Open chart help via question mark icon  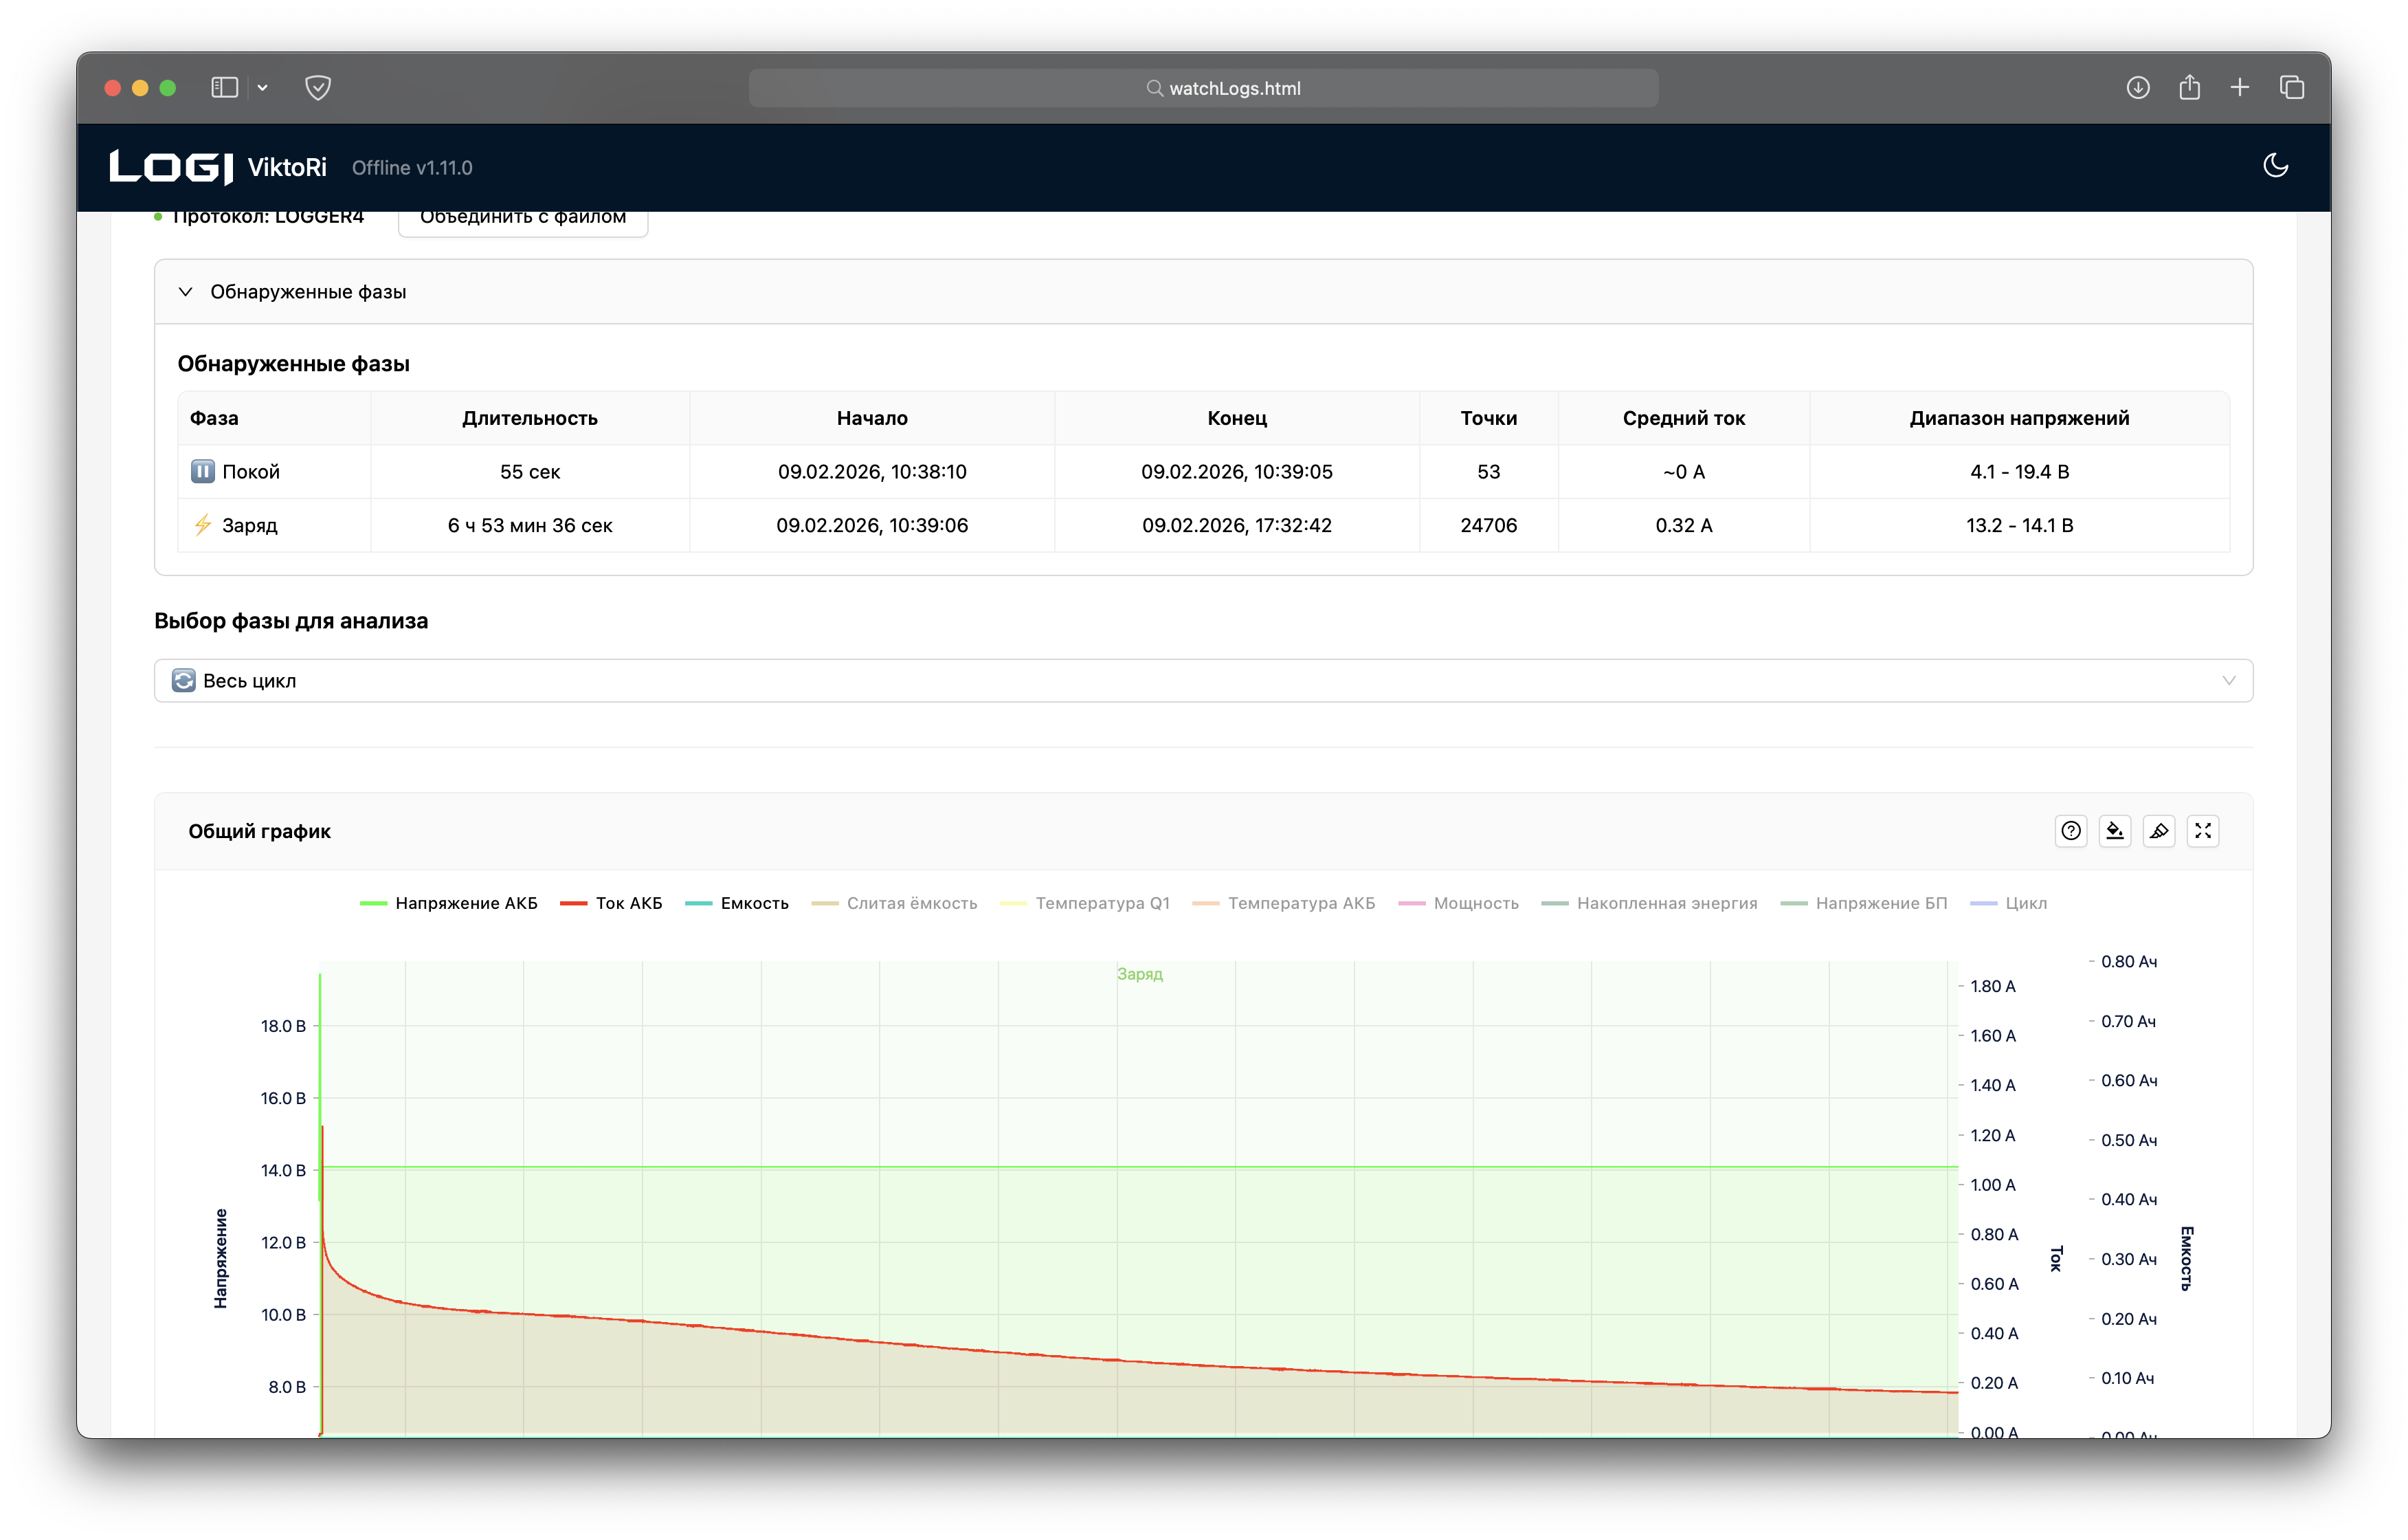point(2070,830)
